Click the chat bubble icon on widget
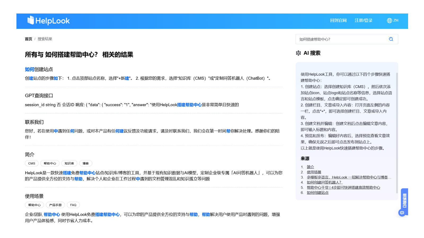Image resolution: width=424 pixels, height=238 pixels. click(402, 213)
